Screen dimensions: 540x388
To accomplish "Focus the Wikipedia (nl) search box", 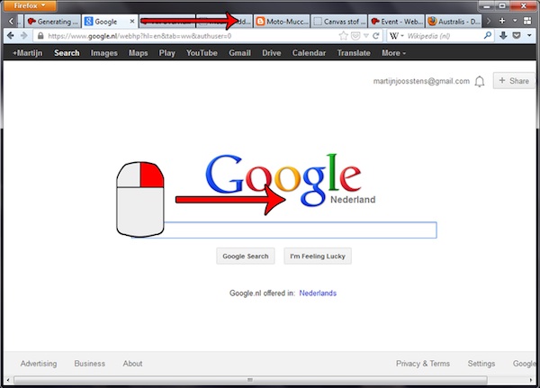I will pyautogui.click(x=445, y=36).
